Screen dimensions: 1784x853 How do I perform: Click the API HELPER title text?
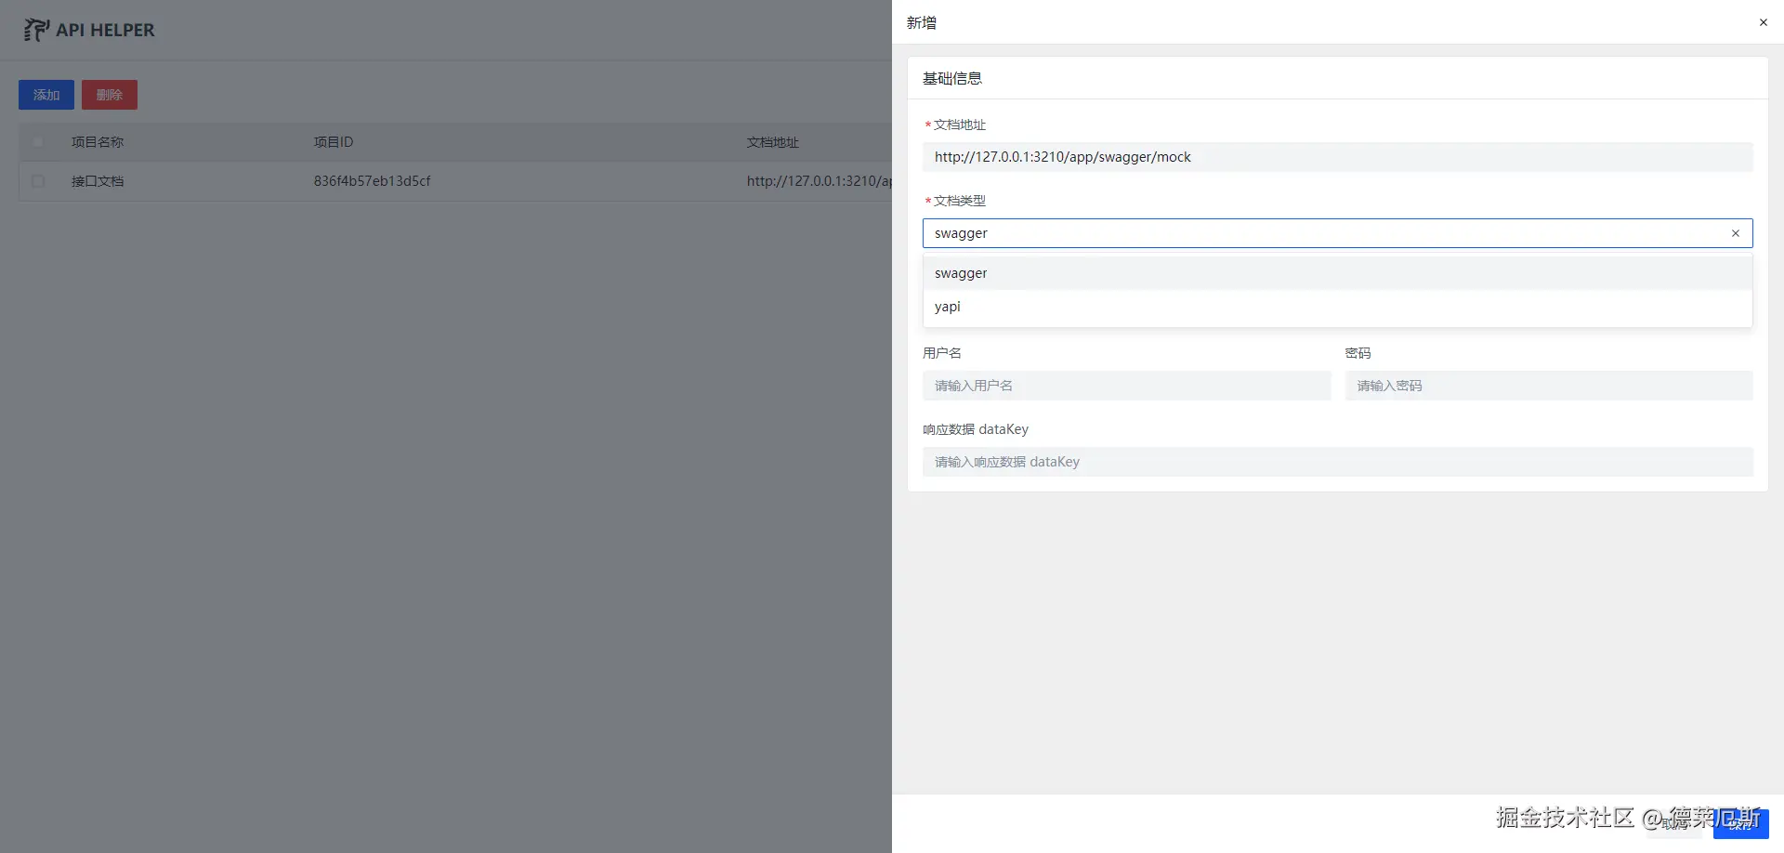tap(105, 30)
